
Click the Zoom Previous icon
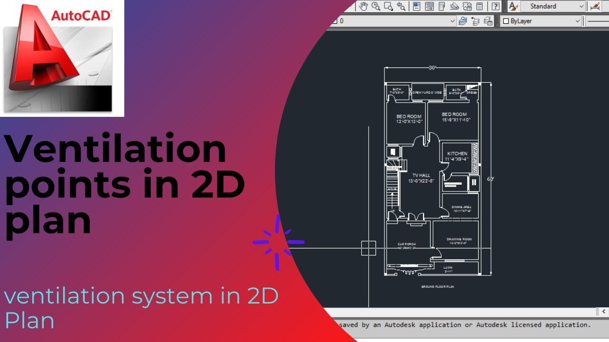(x=402, y=6)
